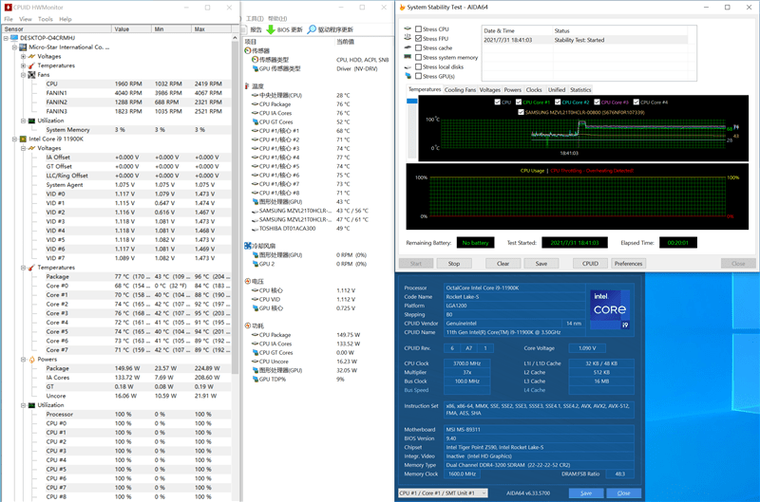Enable the Stress local disks checkbox
Image resolution: width=760 pixels, height=502 pixels.
click(x=418, y=66)
